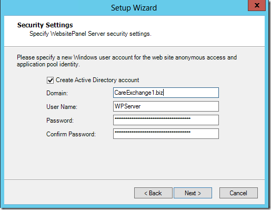Click inside the Domain text field
Viewport: 271px width, 210px height.
pos(166,93)
